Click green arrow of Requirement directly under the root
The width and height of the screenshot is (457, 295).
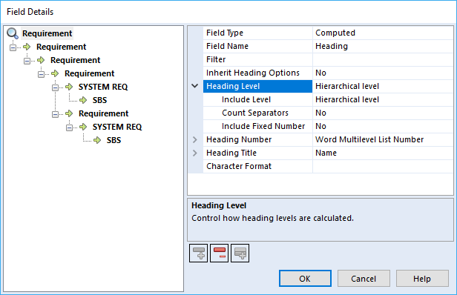pyautogui.click(x=27, y=47)
